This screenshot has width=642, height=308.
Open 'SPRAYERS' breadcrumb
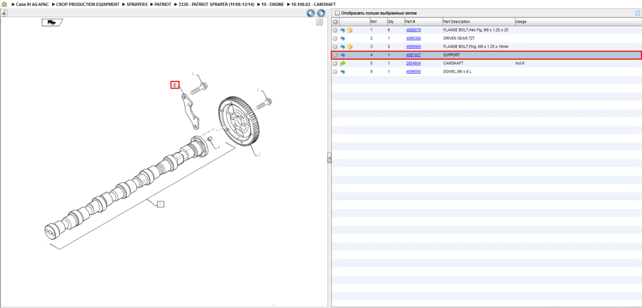137,4
